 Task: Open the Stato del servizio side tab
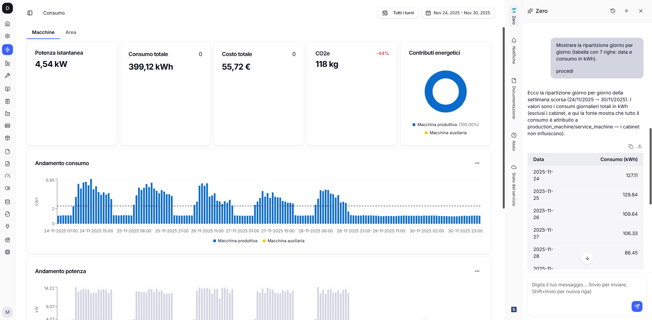(514, 185)
